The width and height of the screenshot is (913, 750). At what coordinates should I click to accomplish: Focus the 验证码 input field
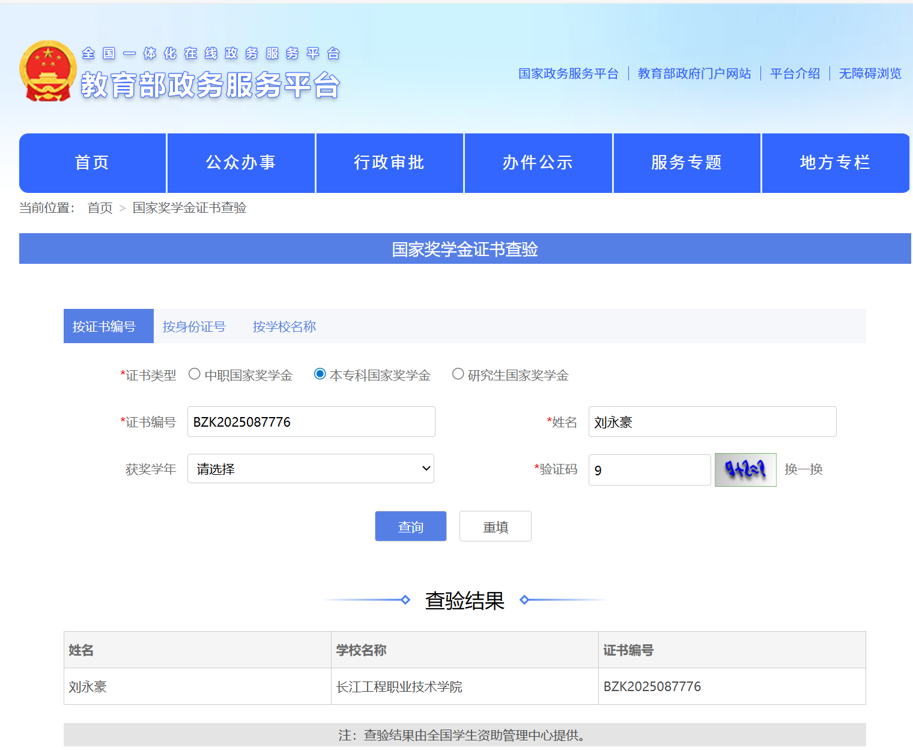coord(649,470)
